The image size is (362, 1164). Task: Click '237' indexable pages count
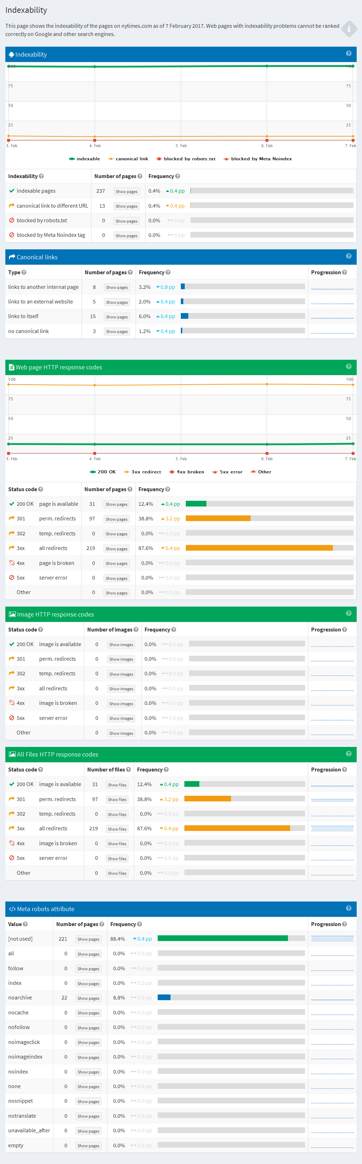(x=101, y=191)
